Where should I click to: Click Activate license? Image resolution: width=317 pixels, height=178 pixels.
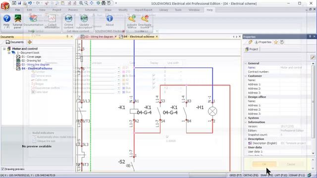point(132,22)
